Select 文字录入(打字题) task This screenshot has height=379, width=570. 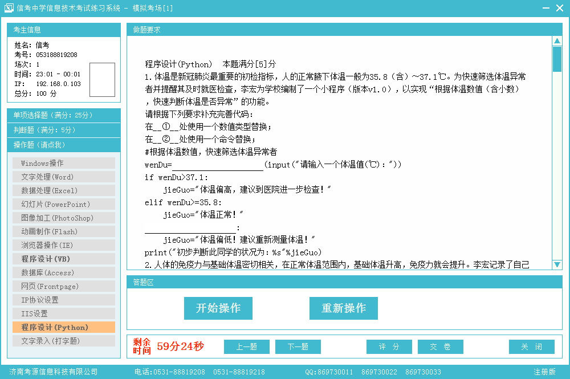click(64, 341)
